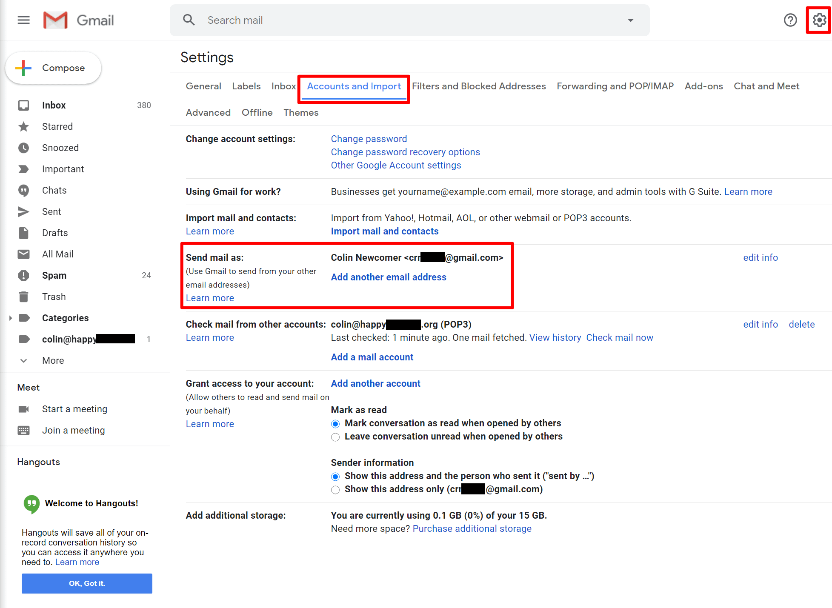Open the Accounts and Import tab
The width and height of the screenshot is (832, 608).
pyautogui.click(x=354, y=86)
